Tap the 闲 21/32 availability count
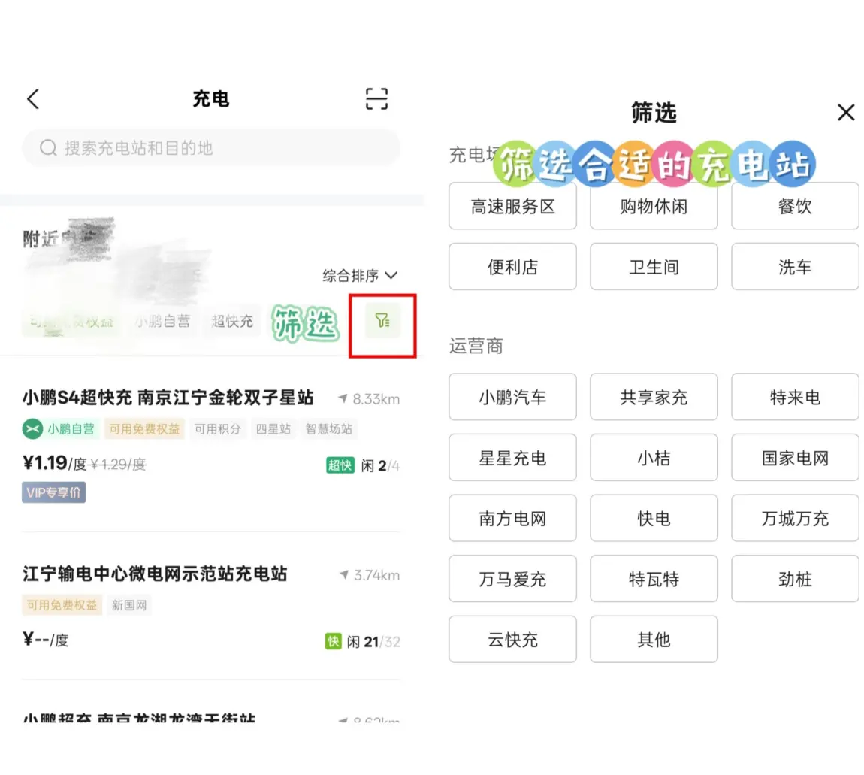The image size is (864, 775). point(373,642)
